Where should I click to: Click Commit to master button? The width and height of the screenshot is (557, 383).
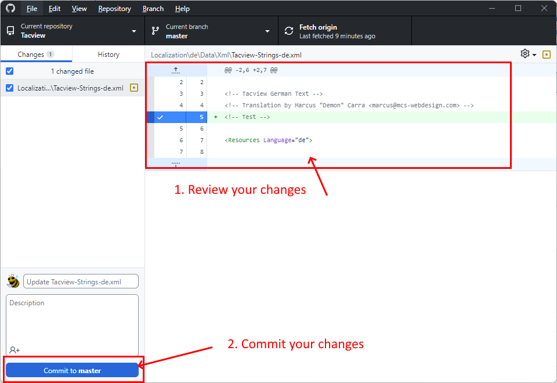coord(72,371)
